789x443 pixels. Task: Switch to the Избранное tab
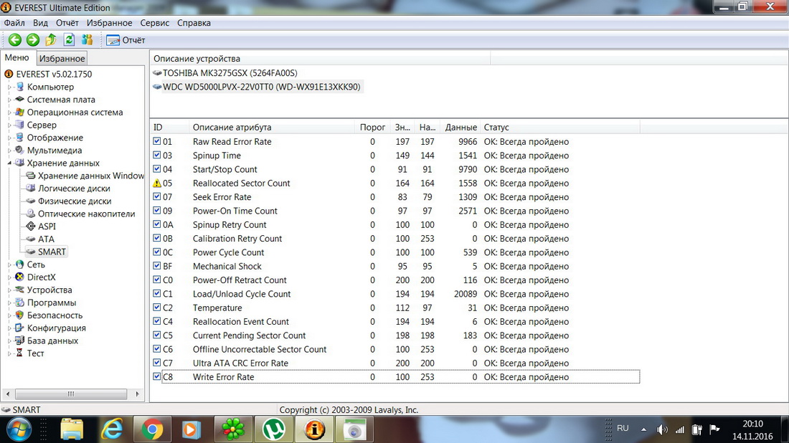coord(62,59)
